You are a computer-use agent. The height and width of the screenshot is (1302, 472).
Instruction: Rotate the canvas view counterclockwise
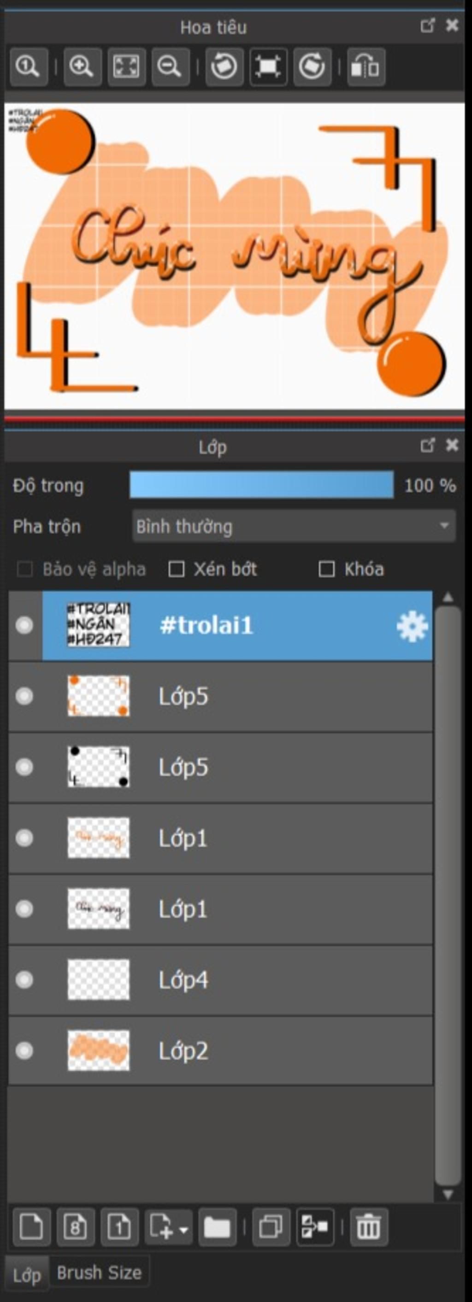224,67
